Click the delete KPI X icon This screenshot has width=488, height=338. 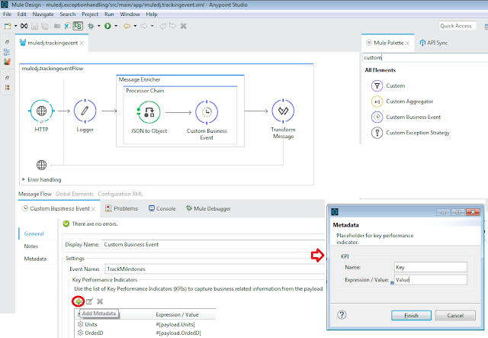coord(100,301)
